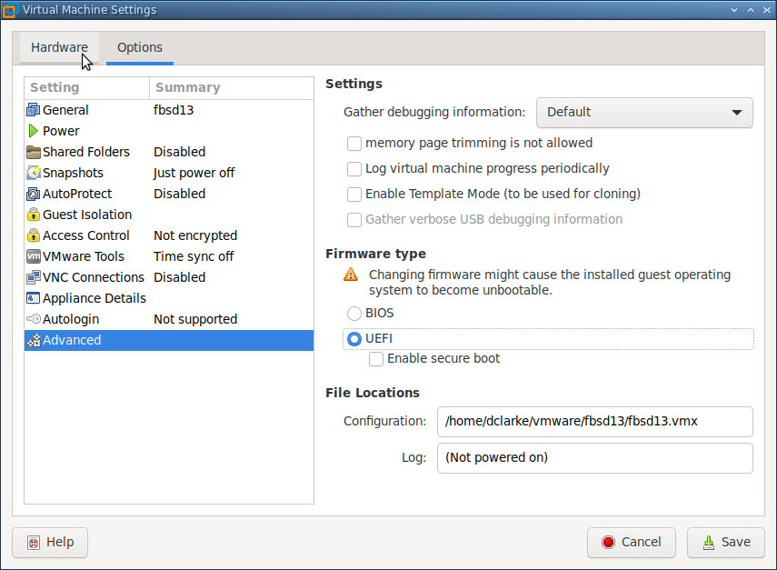
Task: Click the General settings icon
Action: [34, 110]
